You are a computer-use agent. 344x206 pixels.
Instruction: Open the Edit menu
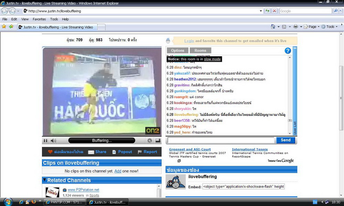pos(14,19)
